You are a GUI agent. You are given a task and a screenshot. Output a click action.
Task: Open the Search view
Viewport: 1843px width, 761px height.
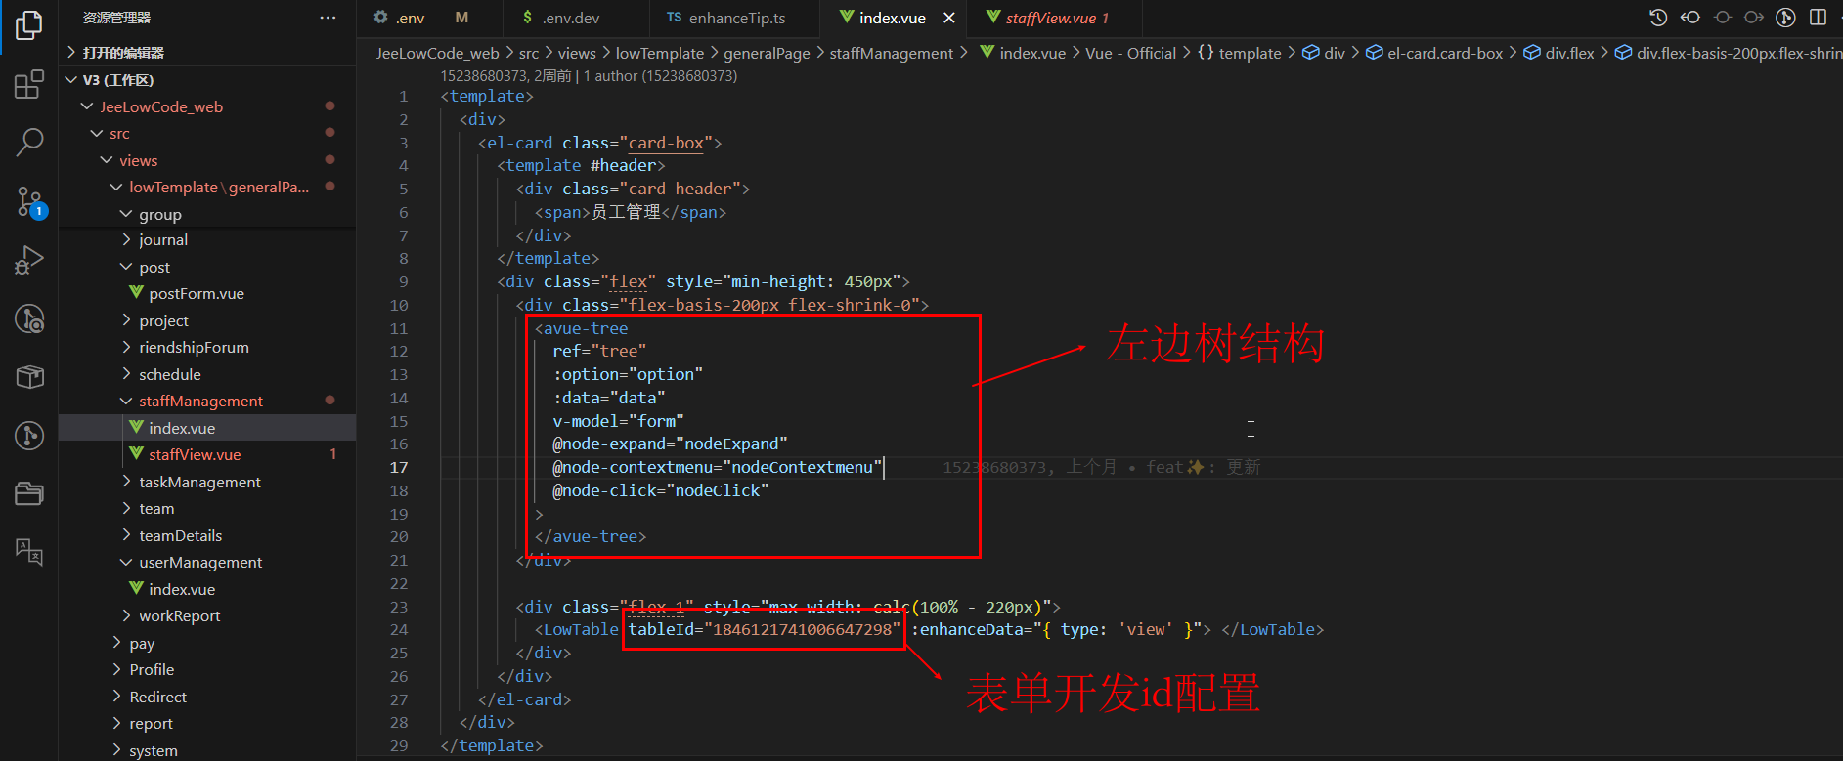(x=29, y=143)
